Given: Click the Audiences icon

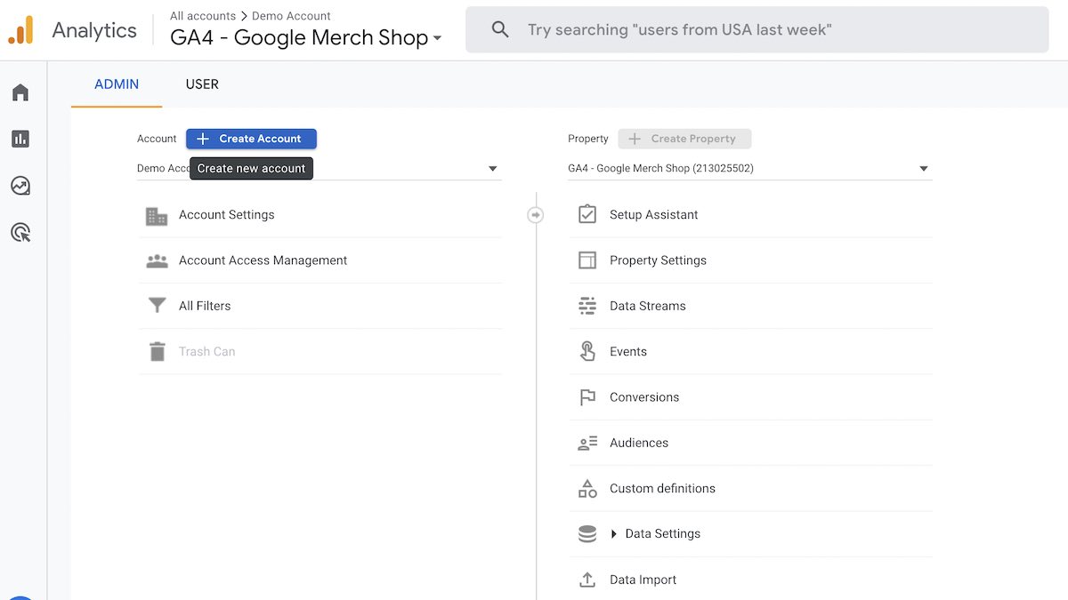Looking at the screenshot, I should tap(587, 443).
